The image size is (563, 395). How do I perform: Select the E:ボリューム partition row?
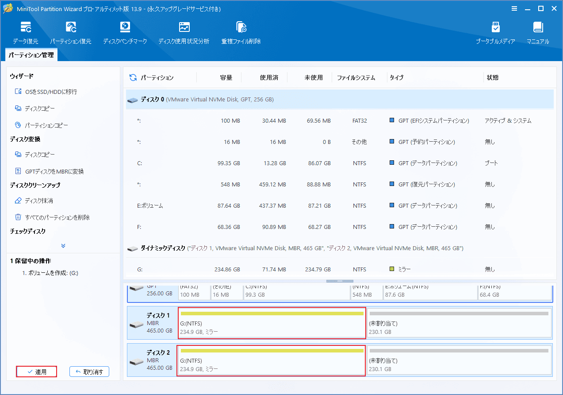pos(340,205)
